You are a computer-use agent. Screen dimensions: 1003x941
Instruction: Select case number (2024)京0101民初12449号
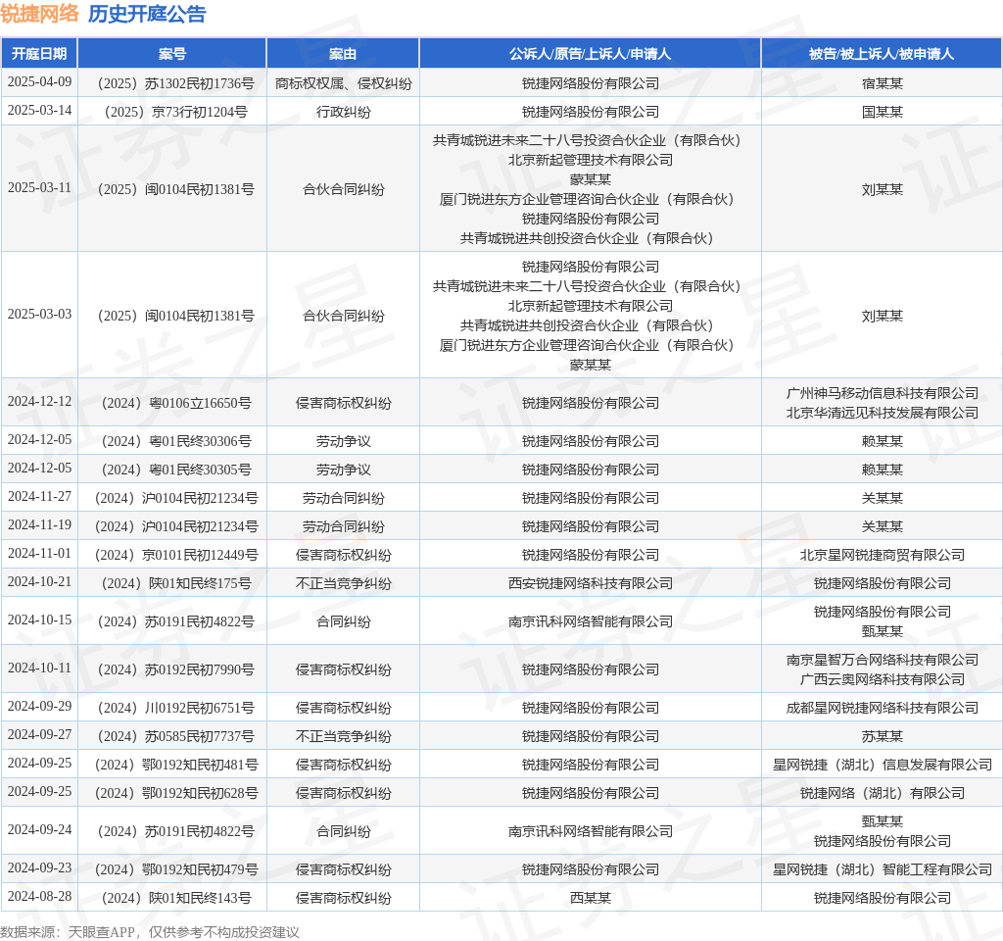(x=172, y=555)
